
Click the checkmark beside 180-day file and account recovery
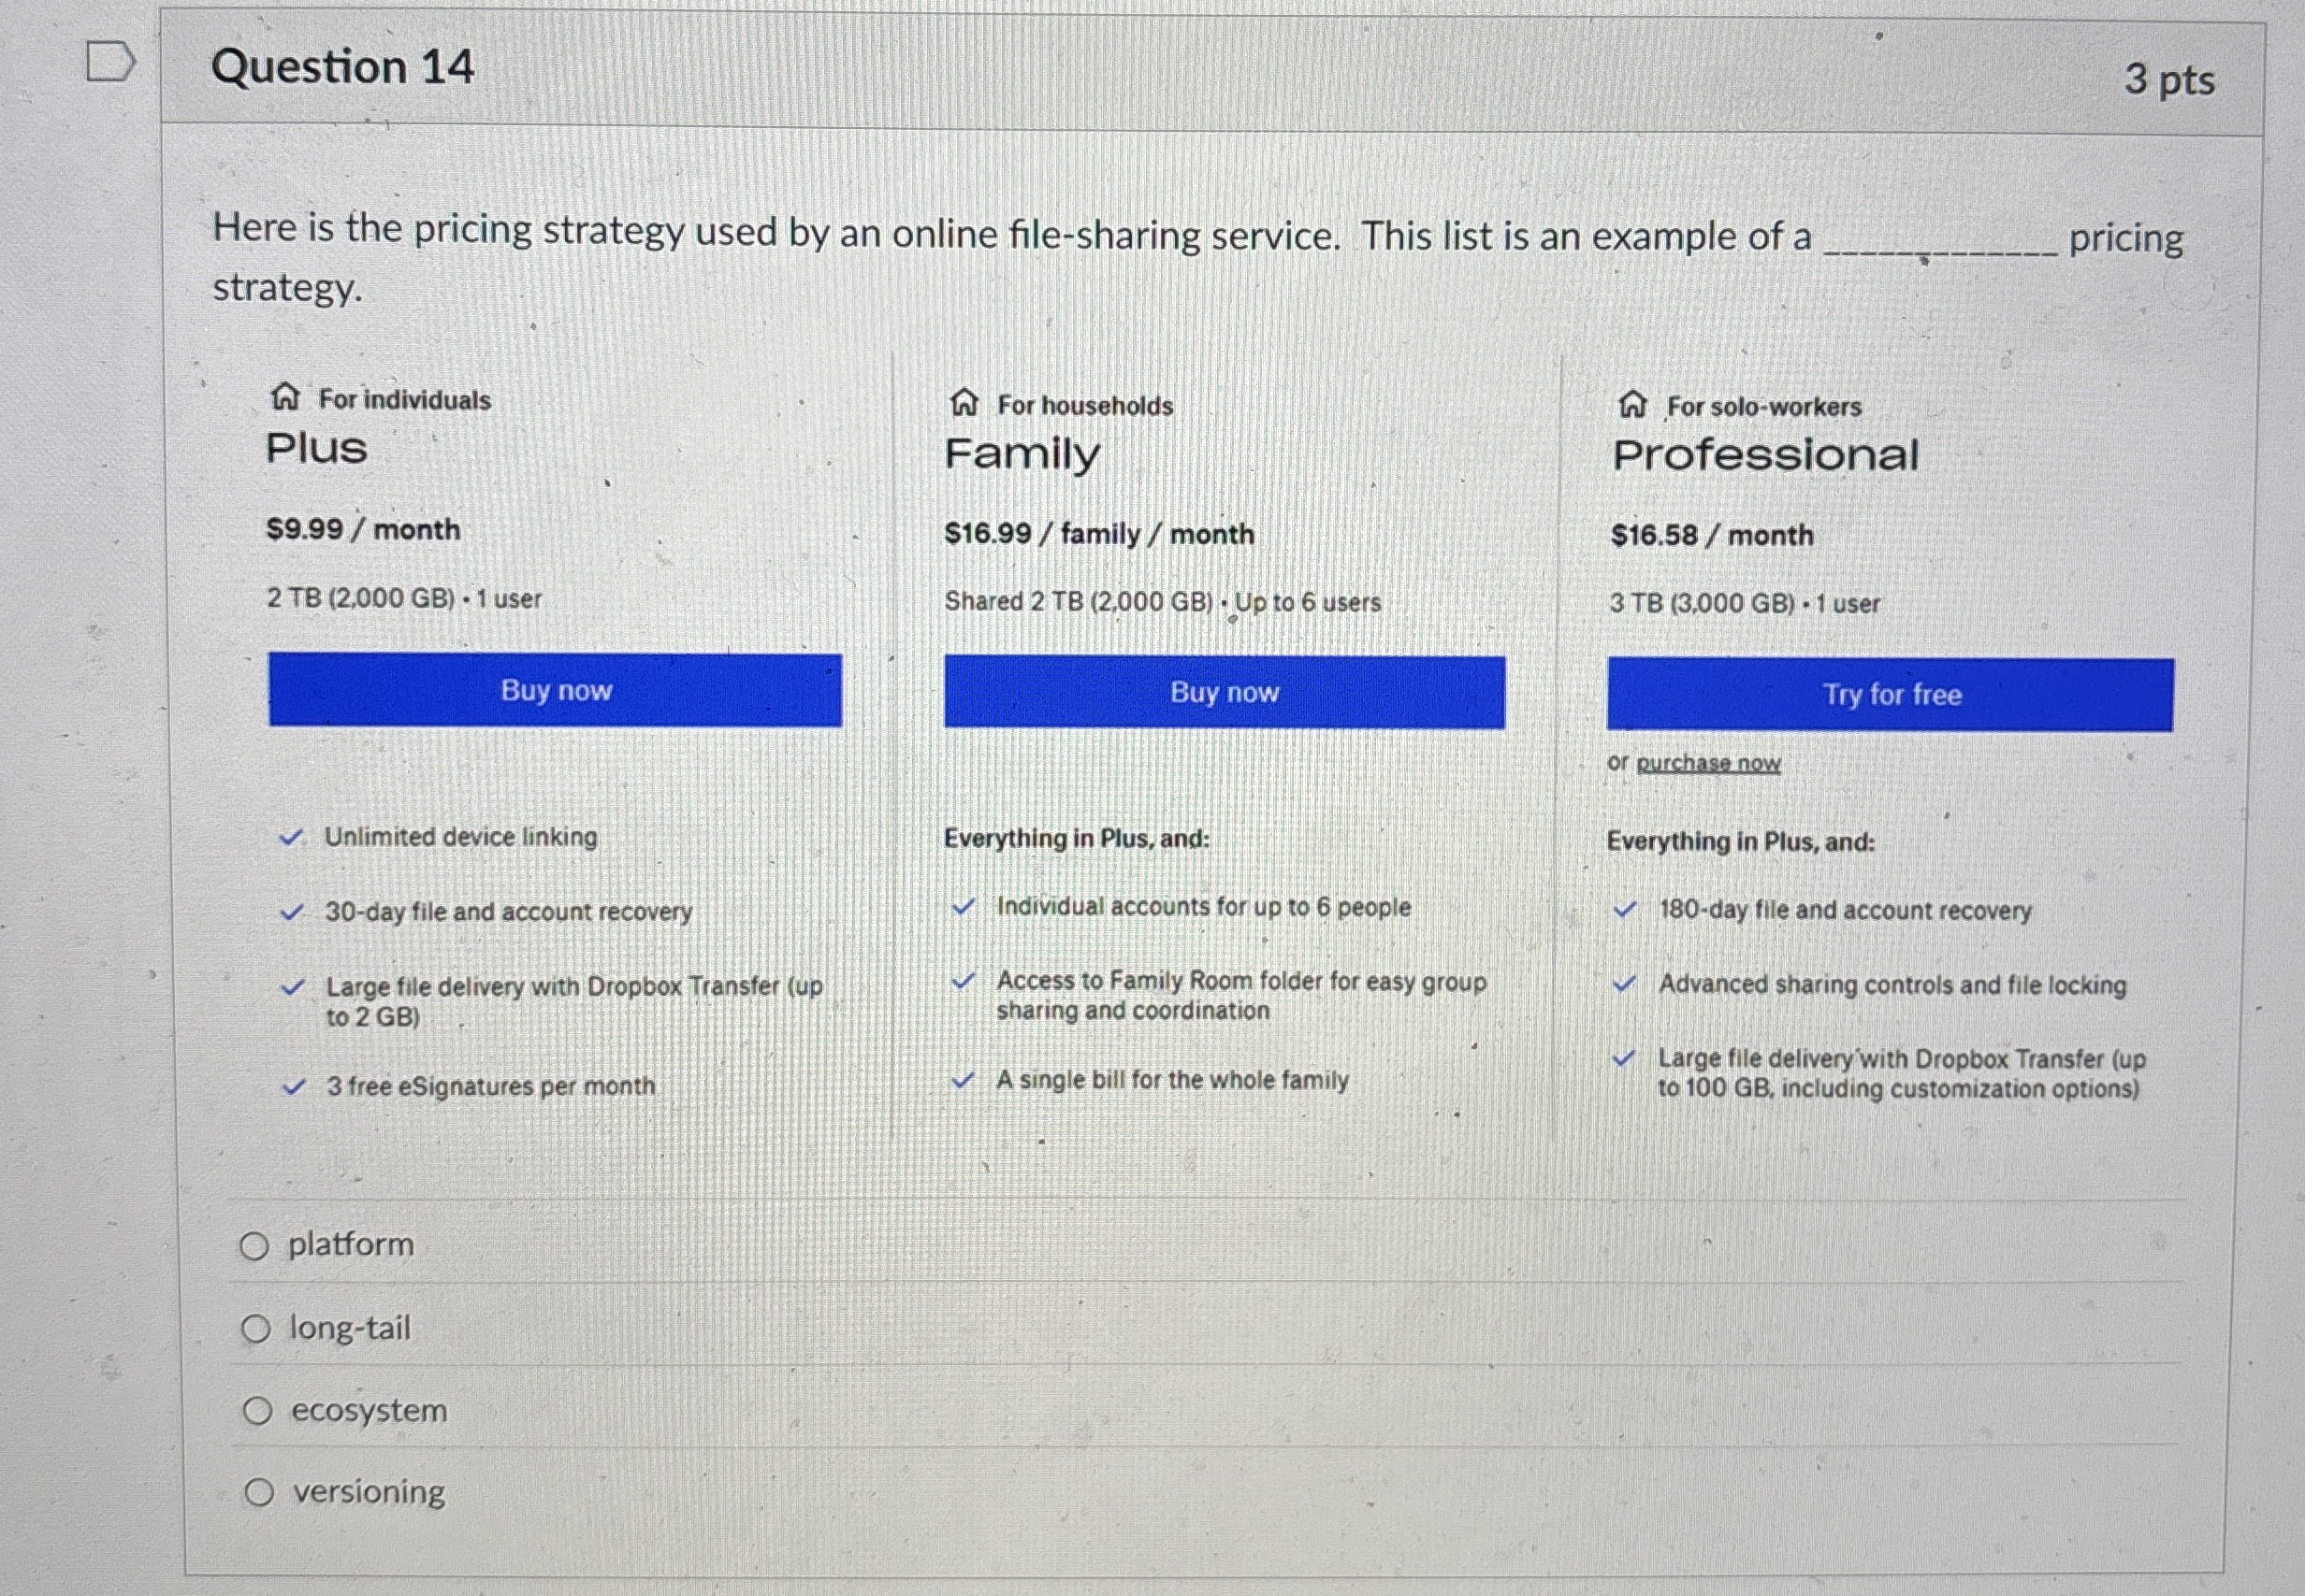(x=1627, y=910)
